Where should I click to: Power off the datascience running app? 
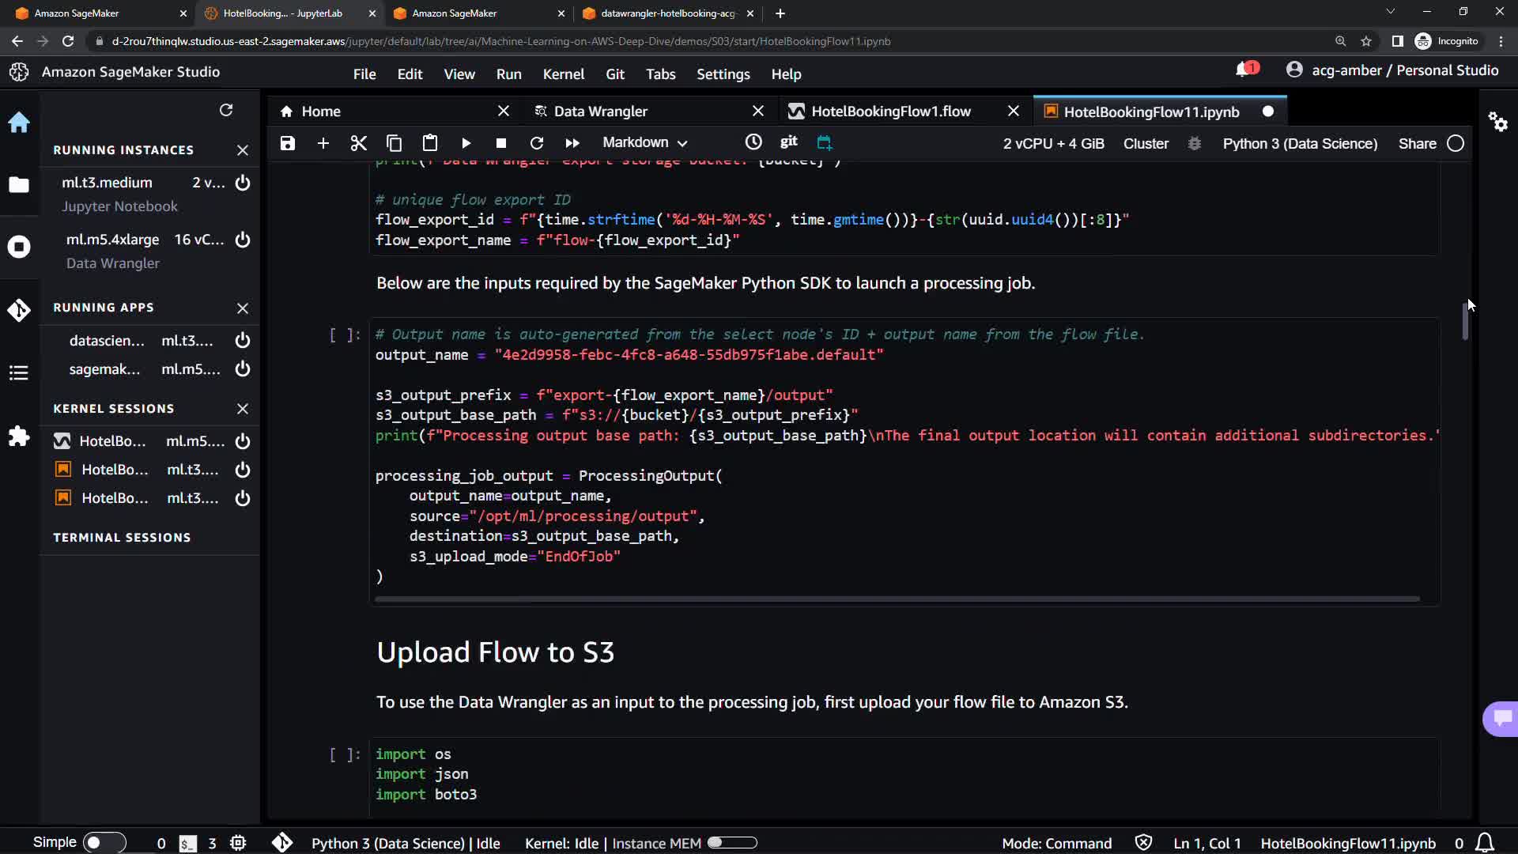point(243,341)
